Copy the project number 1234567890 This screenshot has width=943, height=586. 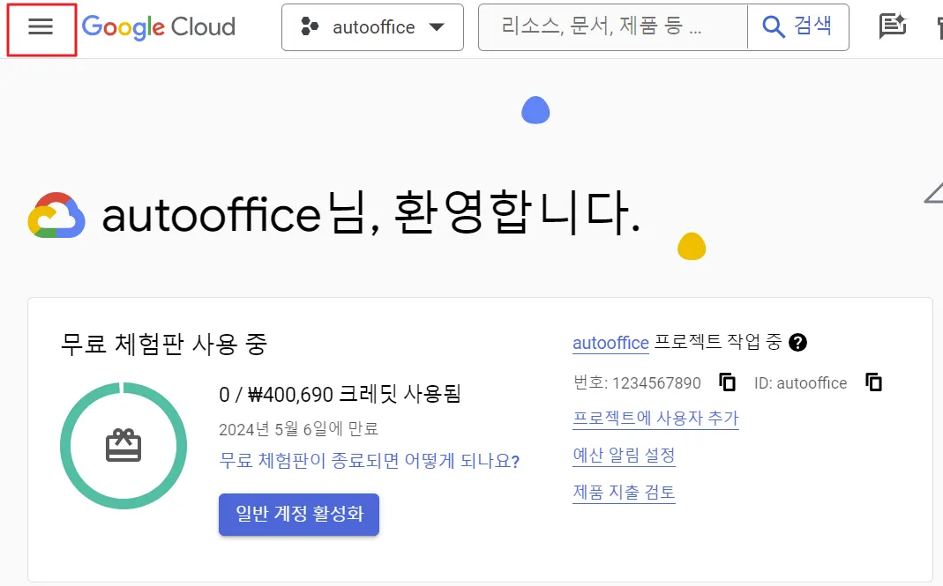point(727,382)
